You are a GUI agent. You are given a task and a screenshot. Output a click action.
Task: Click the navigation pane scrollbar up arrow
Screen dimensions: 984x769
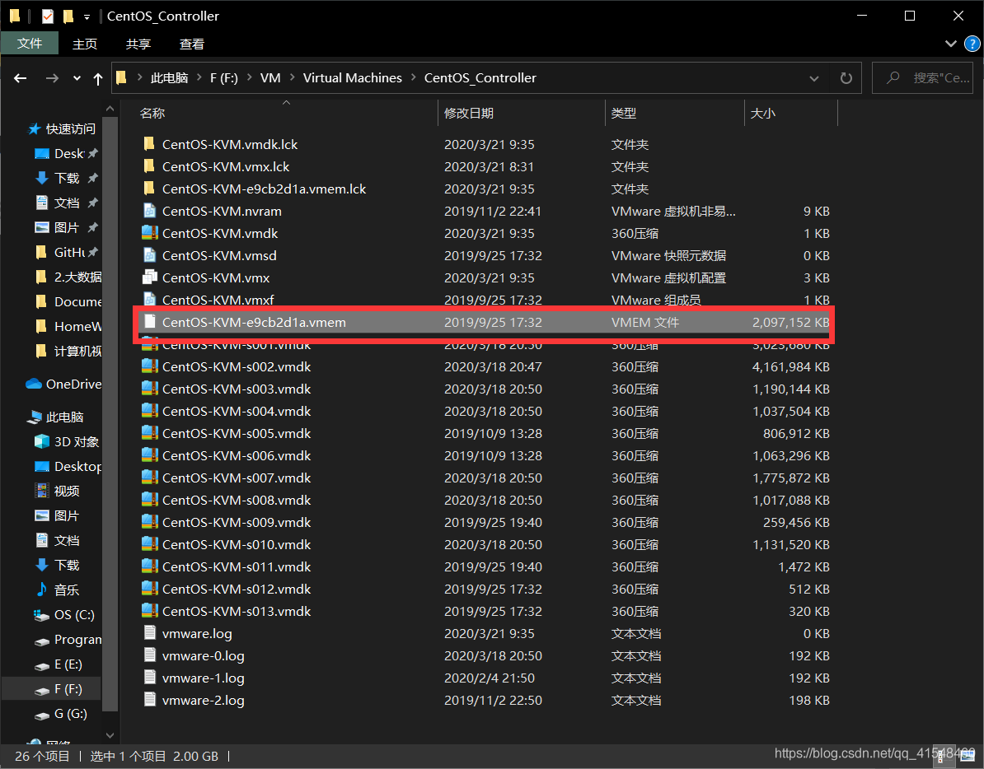(x=110, y=109)
